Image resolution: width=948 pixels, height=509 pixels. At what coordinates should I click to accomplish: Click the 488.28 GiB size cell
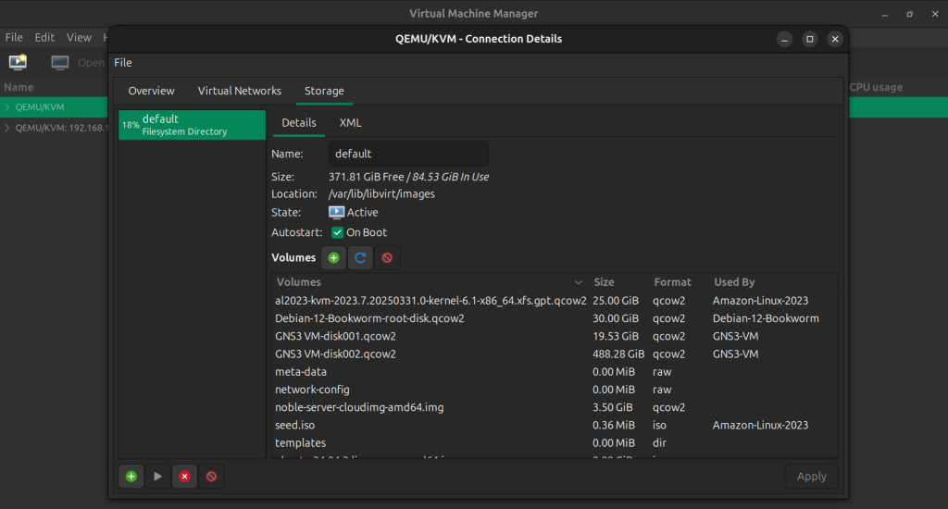[x=618, y=354]
